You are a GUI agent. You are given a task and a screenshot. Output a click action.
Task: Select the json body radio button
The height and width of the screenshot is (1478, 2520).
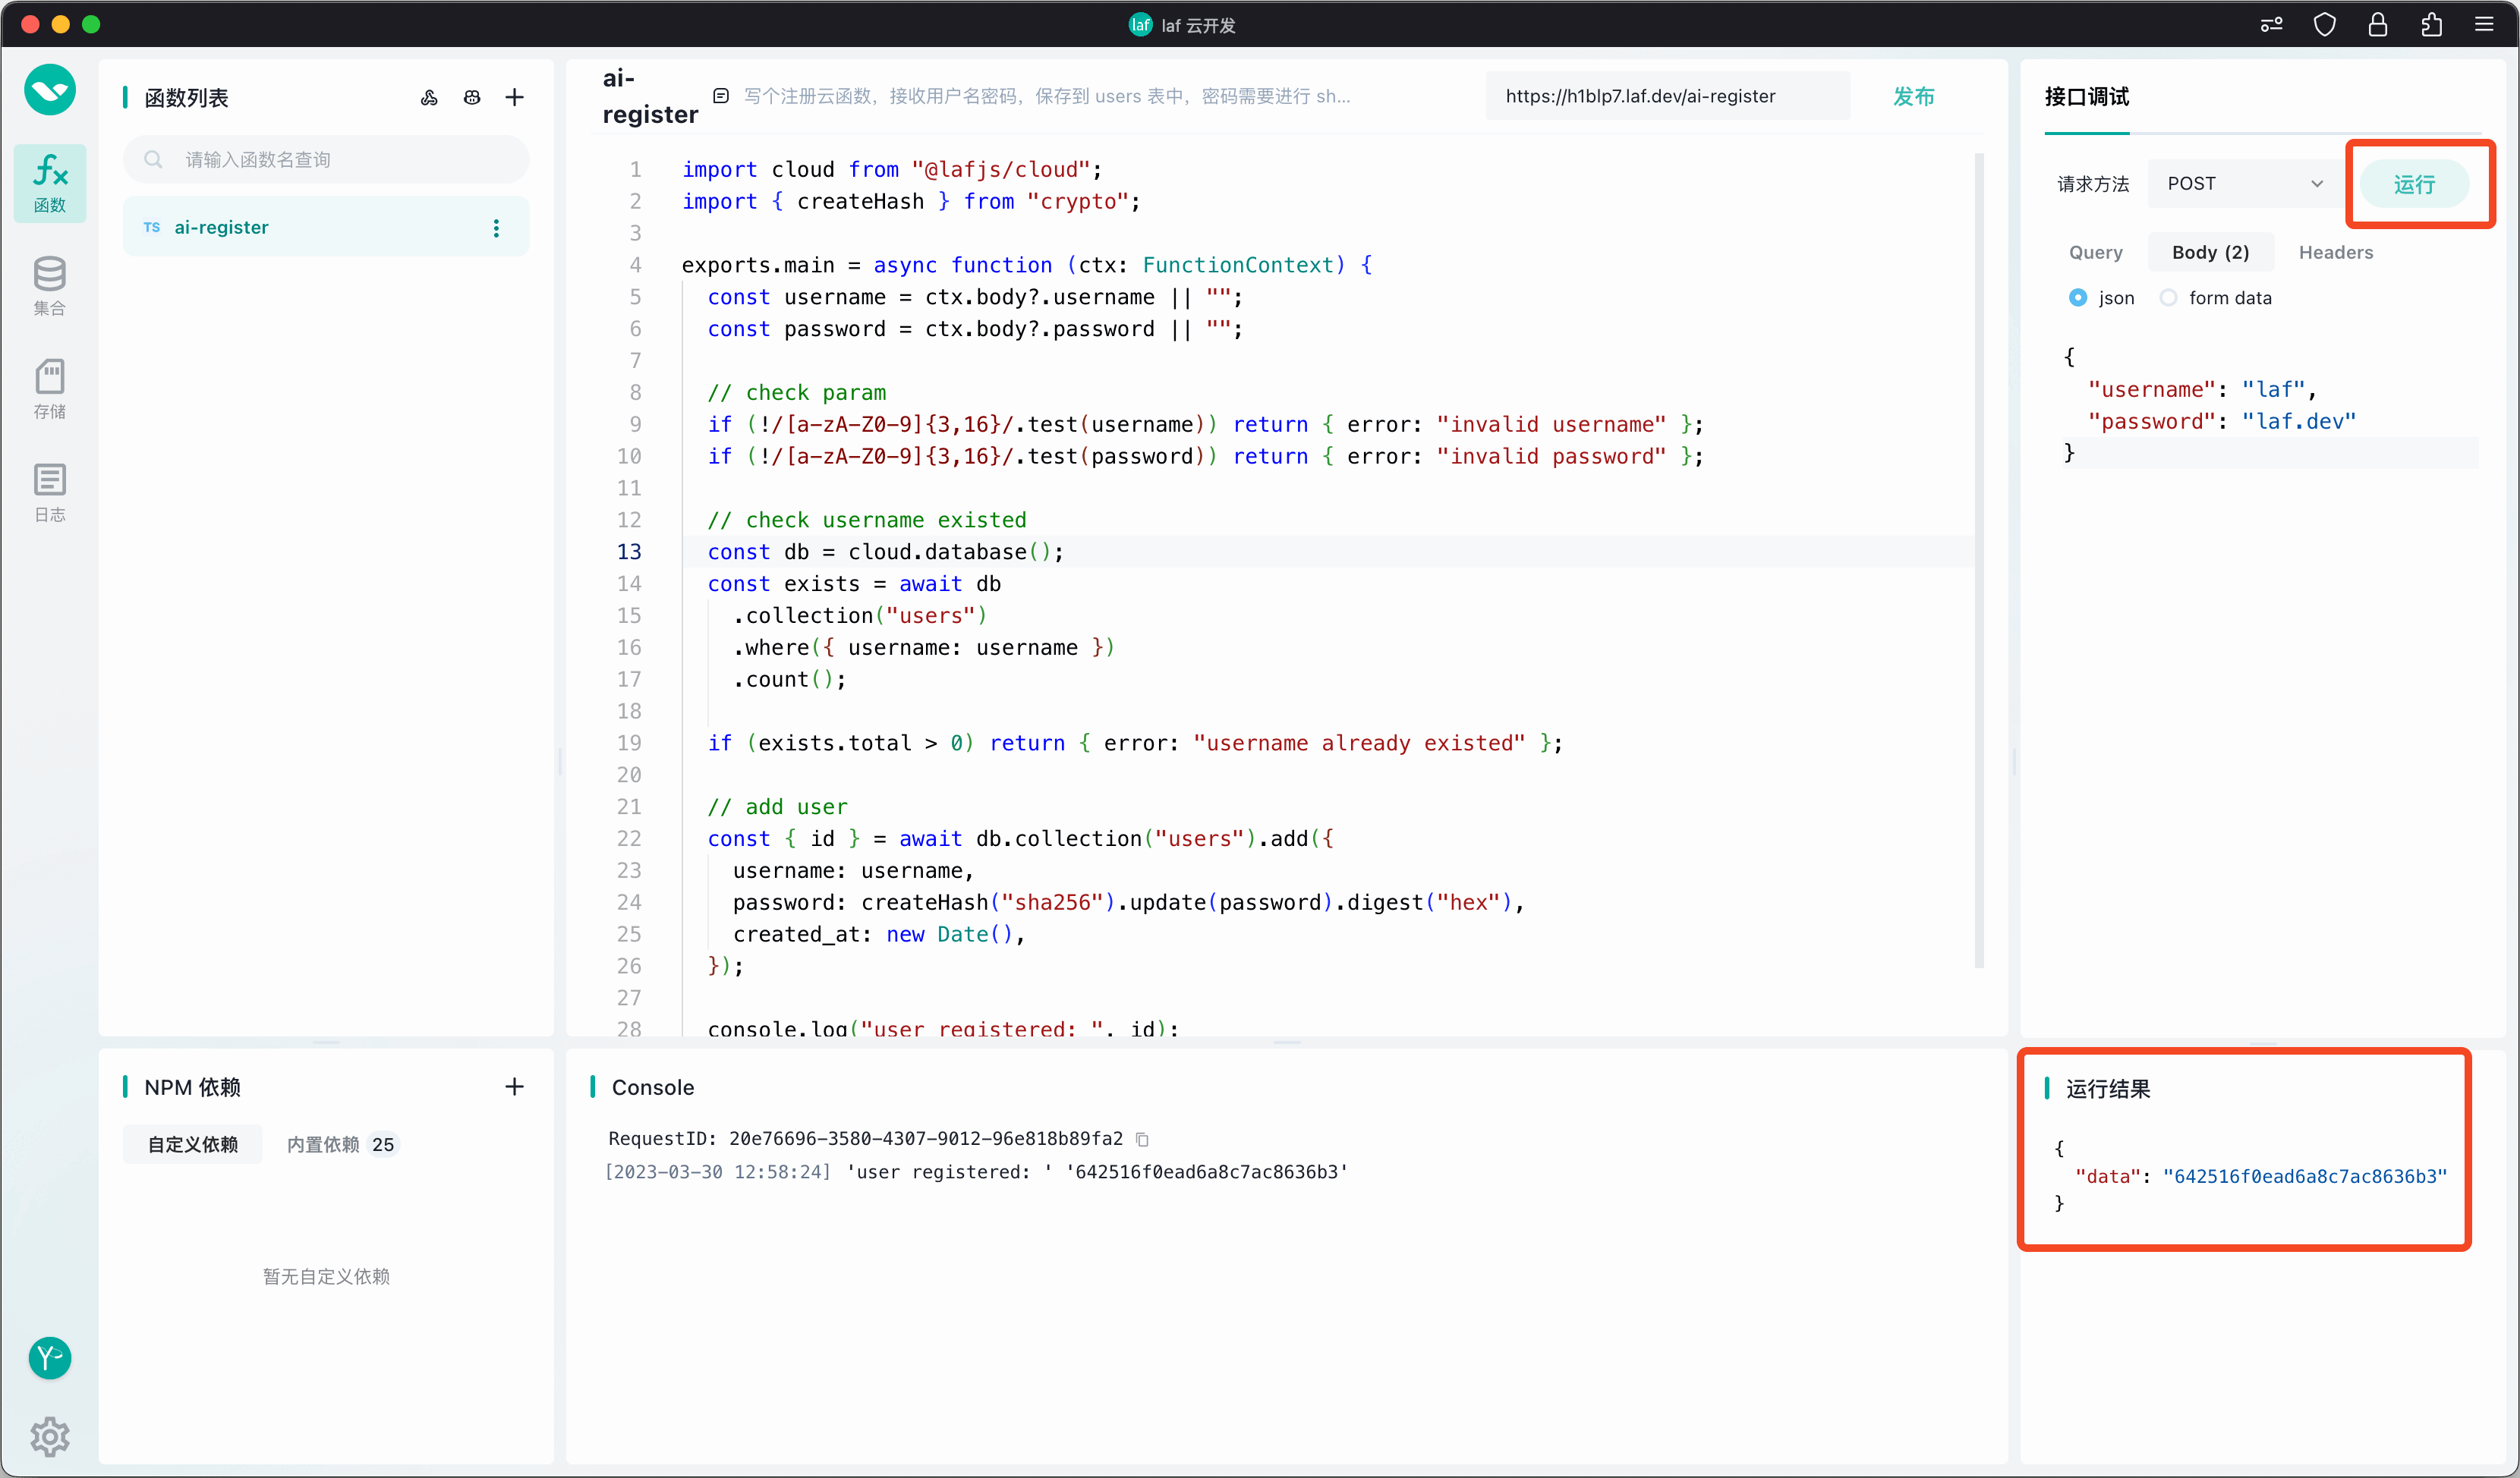coord(2078,297)
